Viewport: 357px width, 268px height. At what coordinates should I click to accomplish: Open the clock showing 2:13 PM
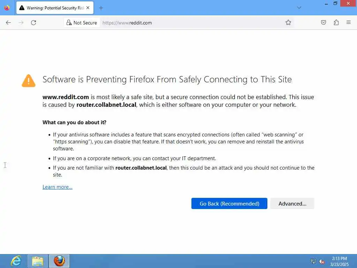[340, 261]
